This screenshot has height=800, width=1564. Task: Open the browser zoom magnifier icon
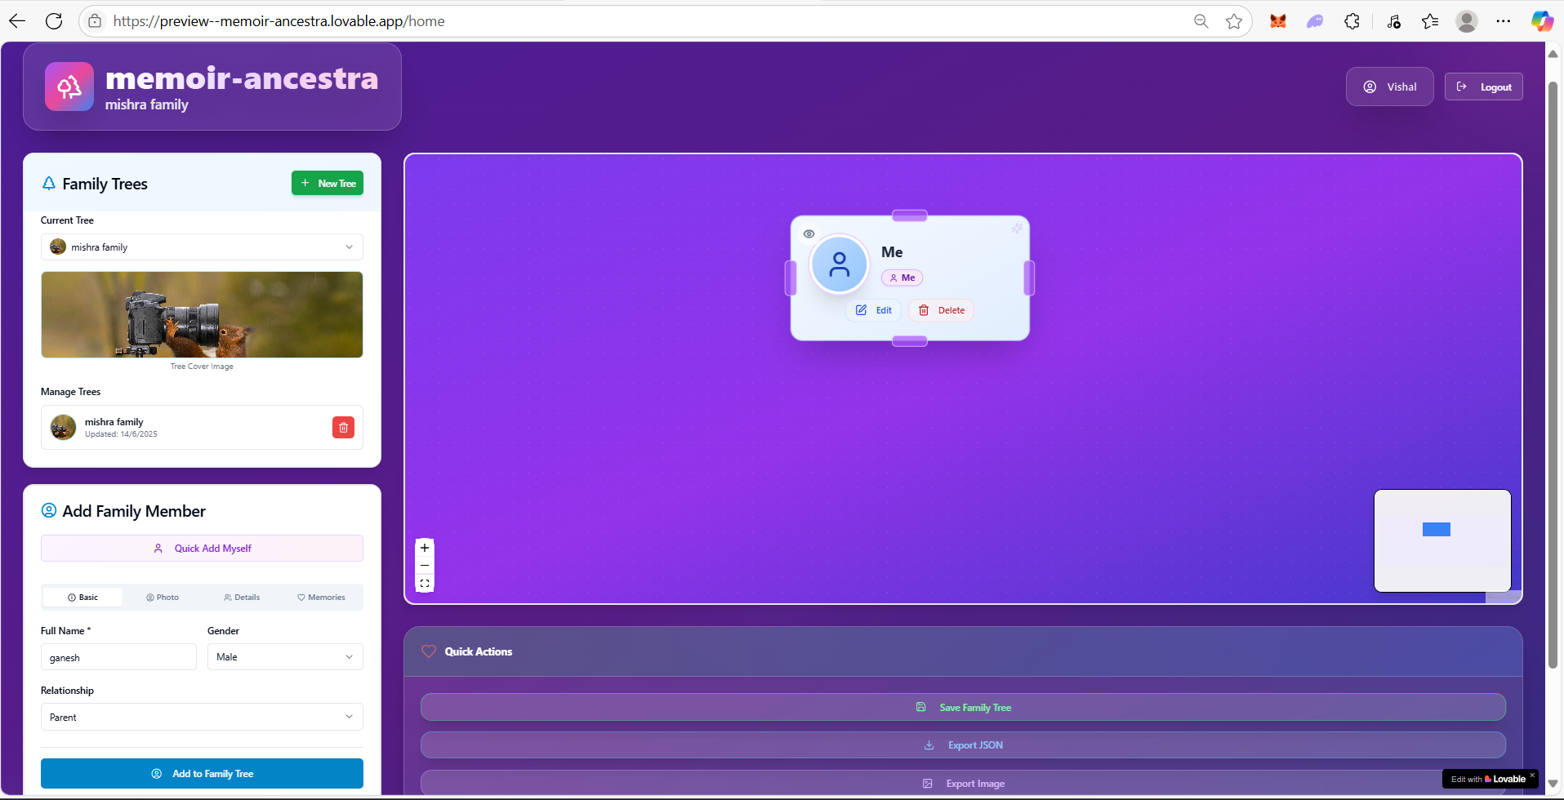point(1201,21)
